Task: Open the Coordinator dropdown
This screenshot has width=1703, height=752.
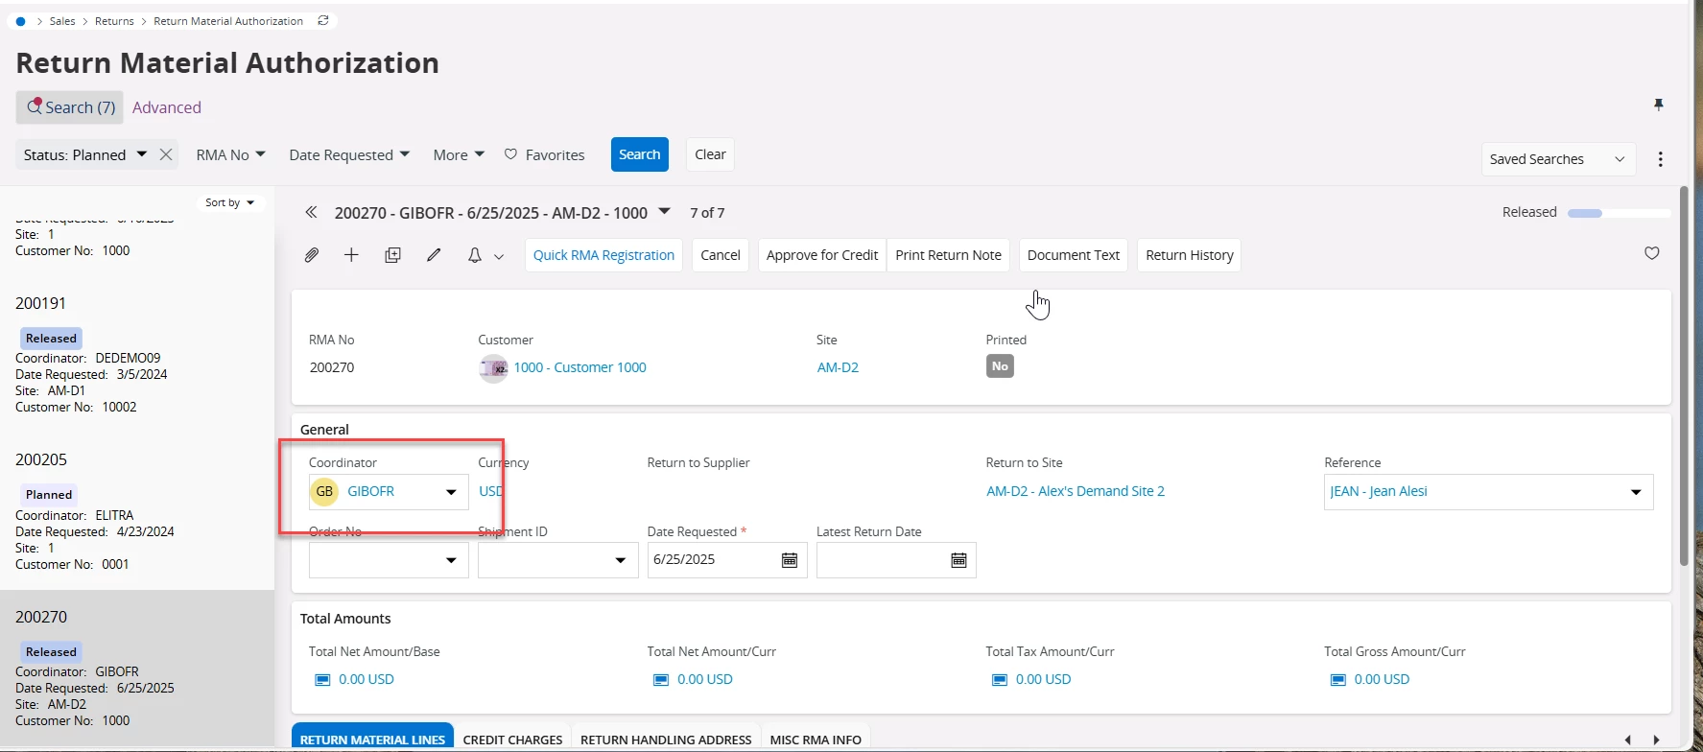Action: point(451,492)
